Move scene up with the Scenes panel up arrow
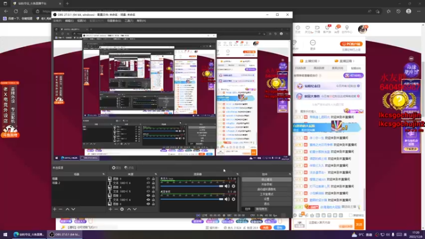This screenshot has height=239, width=425. 67,209
